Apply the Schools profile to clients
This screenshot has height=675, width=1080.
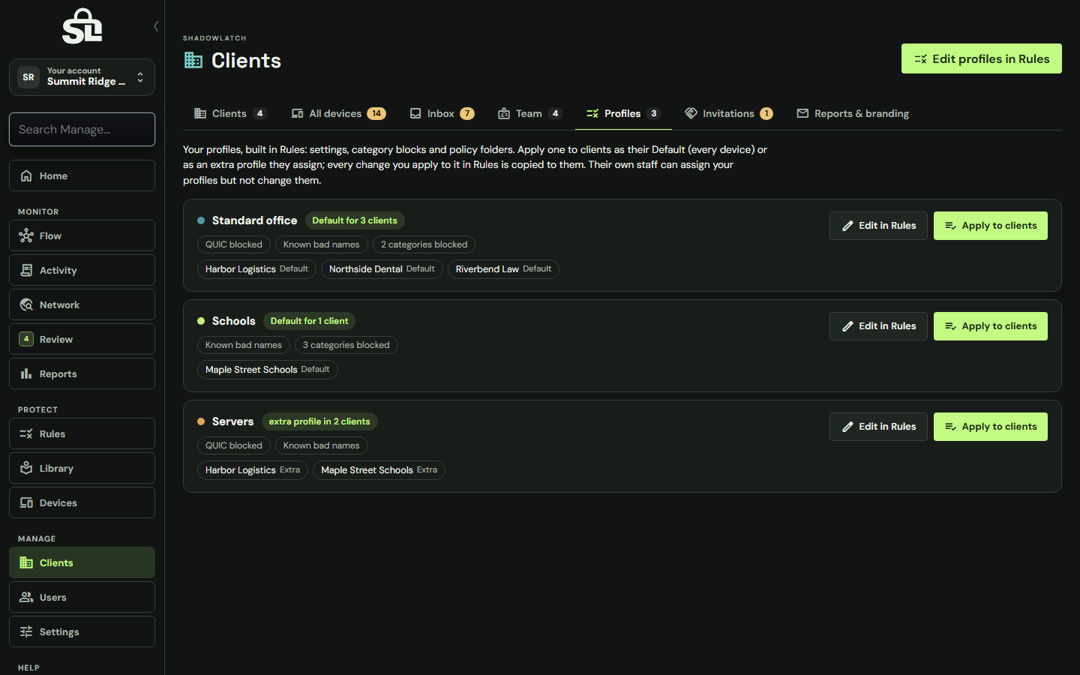pos(990,326)
